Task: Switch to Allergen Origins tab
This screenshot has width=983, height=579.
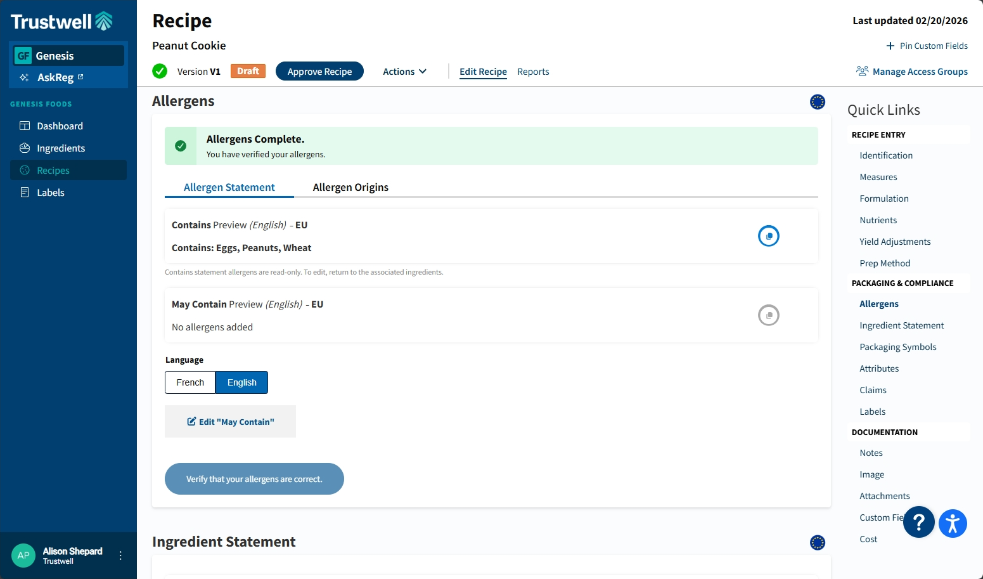Action: click(350, 187)
